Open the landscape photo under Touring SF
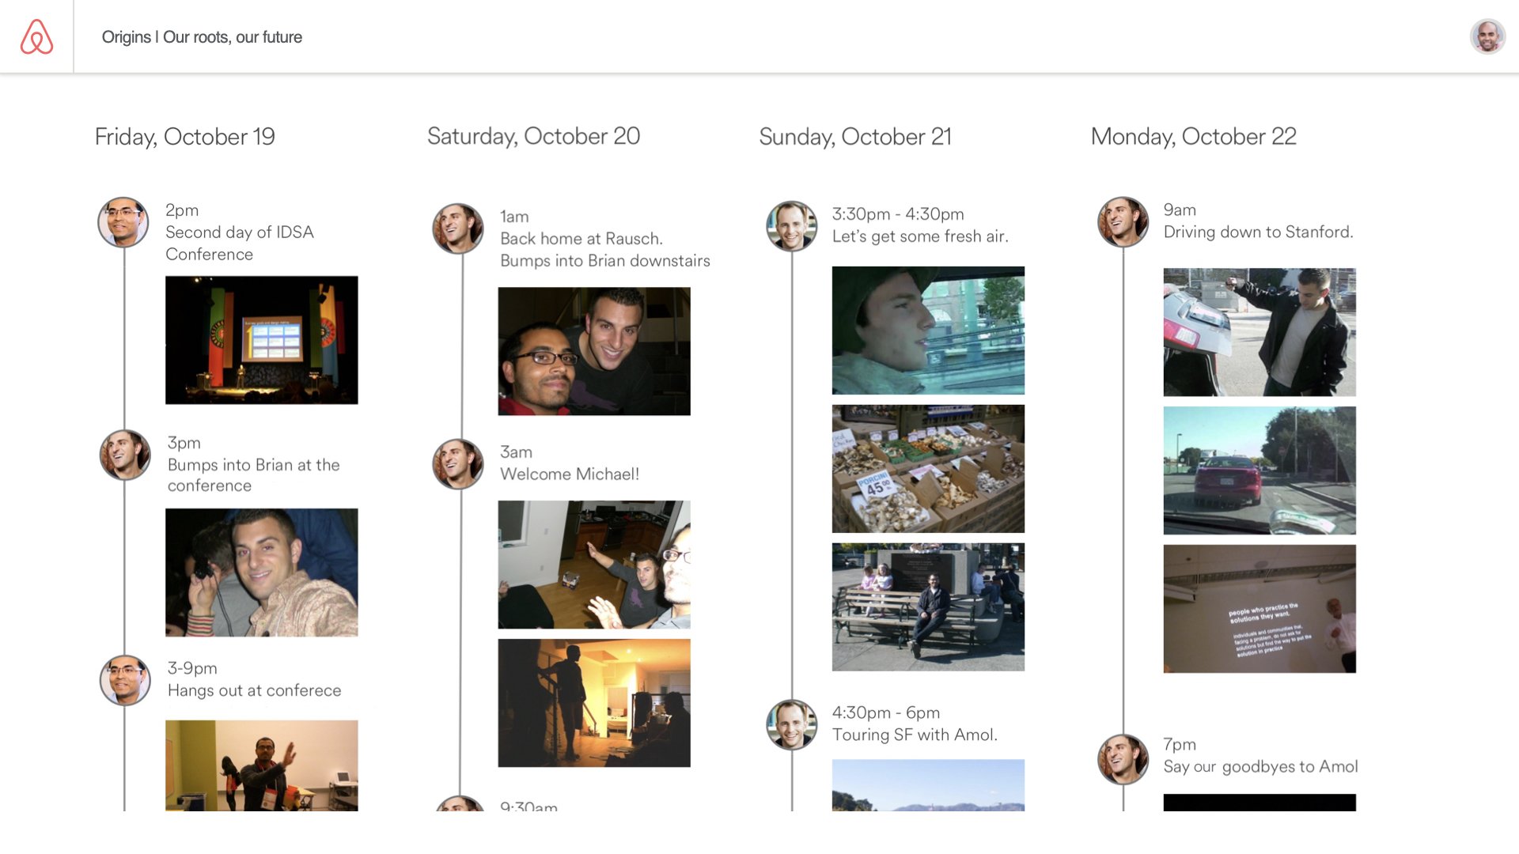This screenshot has height=854, width=1519. click(x=928, y=785)
